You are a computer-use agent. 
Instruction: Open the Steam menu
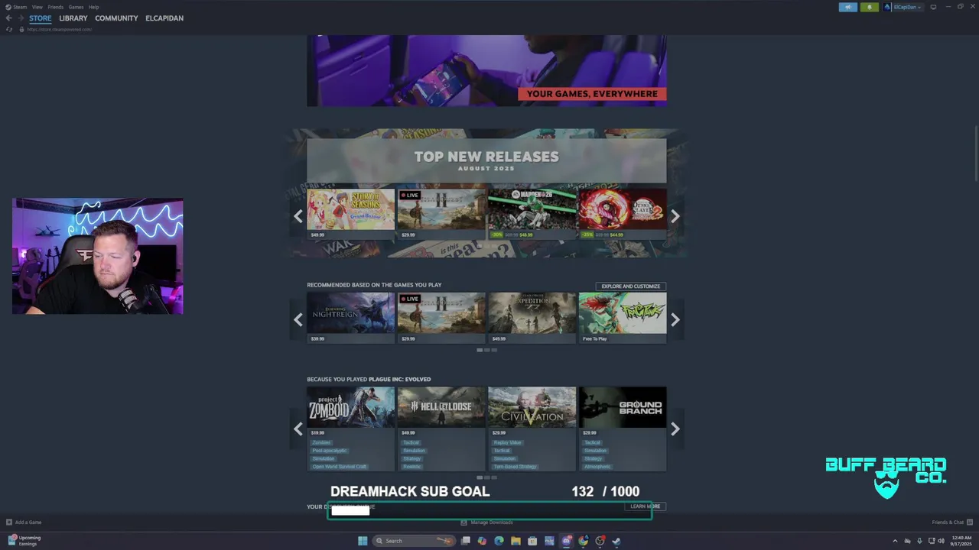click(x=16, y=7)
